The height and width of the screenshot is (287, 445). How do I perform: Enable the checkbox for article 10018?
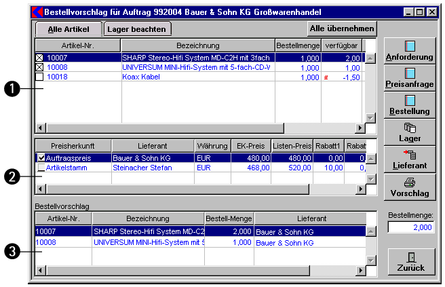tap(39, 77)
